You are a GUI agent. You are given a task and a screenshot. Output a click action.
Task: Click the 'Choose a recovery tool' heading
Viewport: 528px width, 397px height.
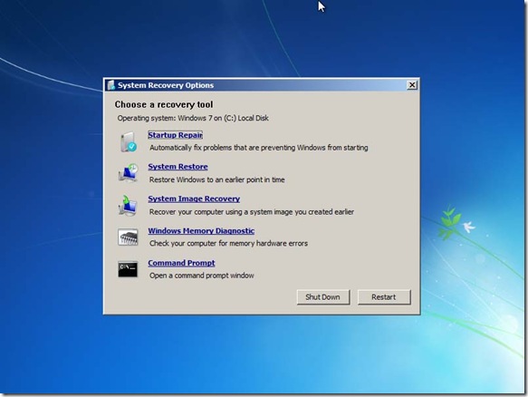[164, 105]
